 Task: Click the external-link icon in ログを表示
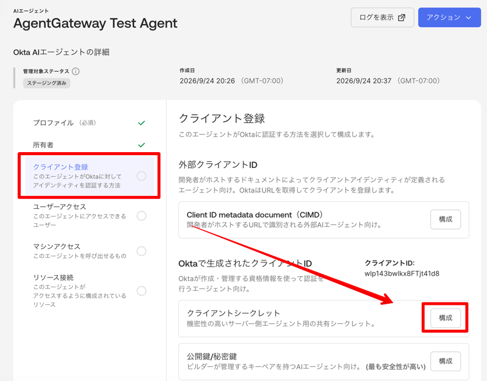point(402,18)
